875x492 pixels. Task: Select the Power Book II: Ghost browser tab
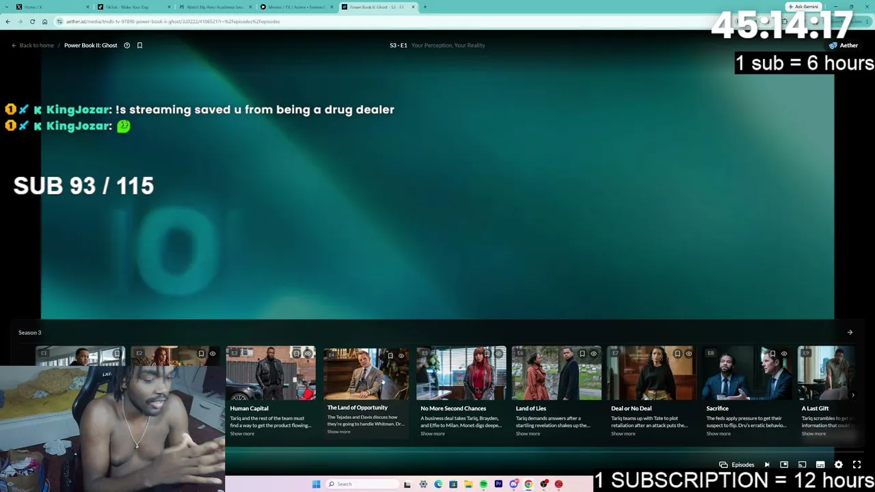pos(377,7)
